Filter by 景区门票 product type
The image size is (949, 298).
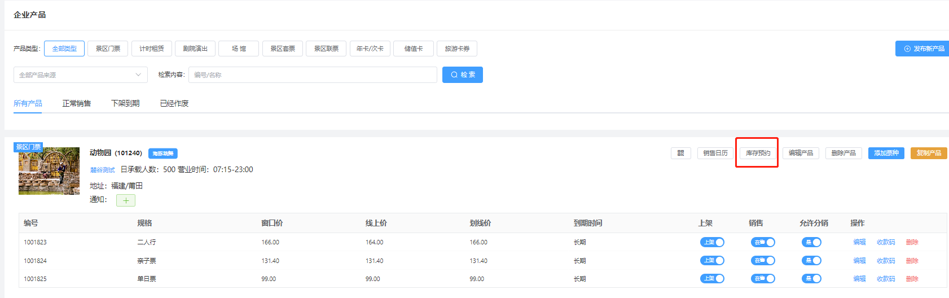[108, 49]
